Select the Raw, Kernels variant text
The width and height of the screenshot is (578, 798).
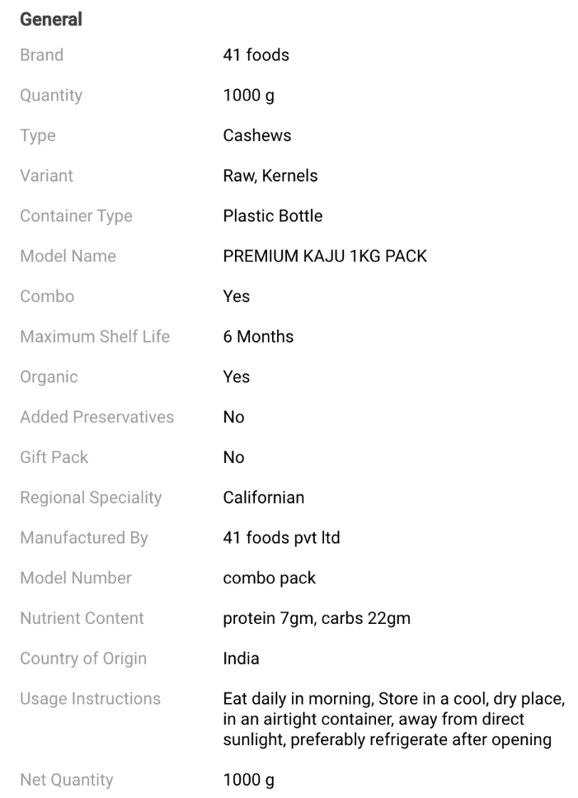tap(270, 176)
